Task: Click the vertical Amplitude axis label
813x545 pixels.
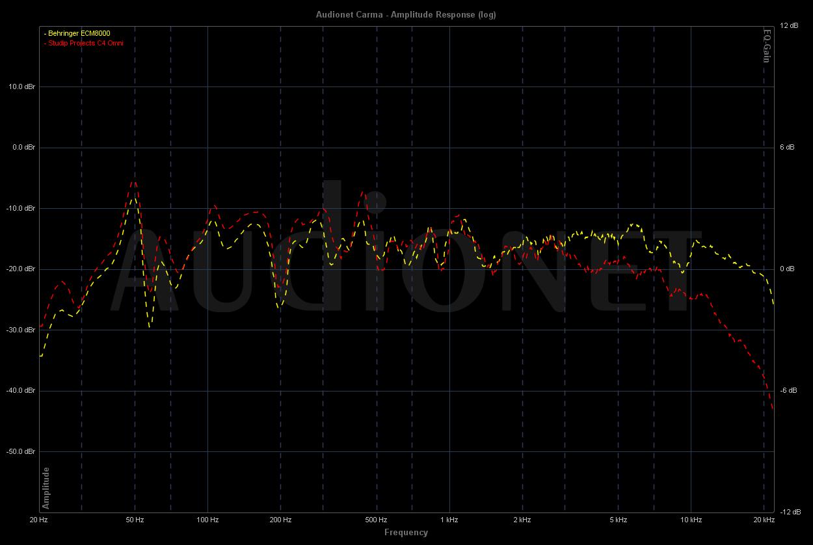Action: (x=46, y=488)
